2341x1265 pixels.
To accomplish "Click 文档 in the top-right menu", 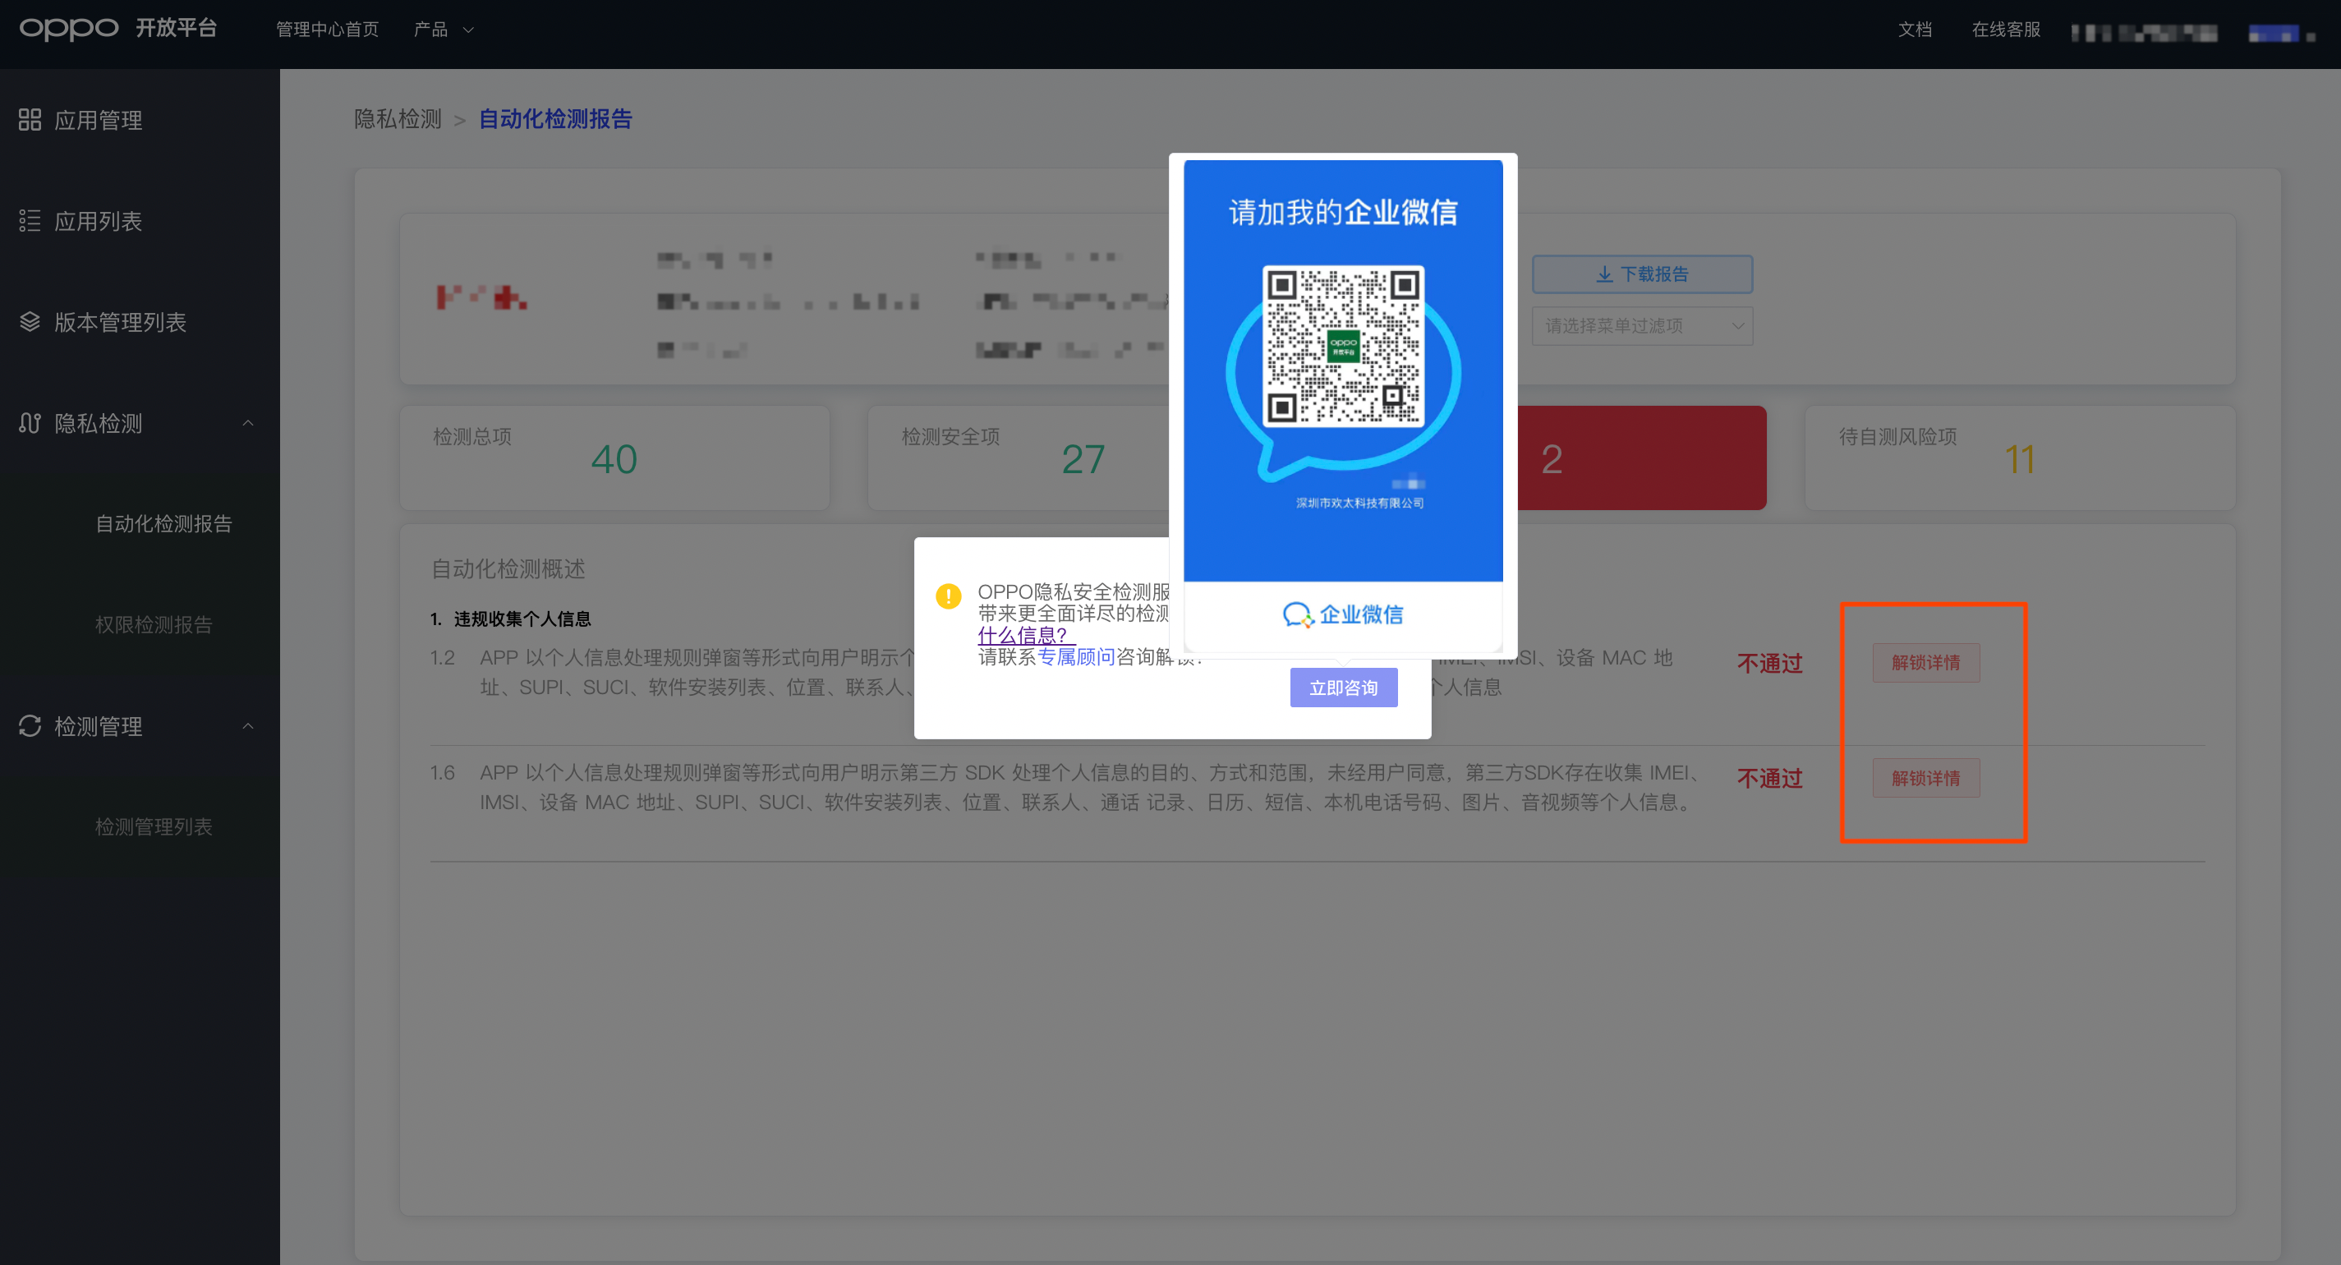I will pyautogui.click(x=1914, y=28).
